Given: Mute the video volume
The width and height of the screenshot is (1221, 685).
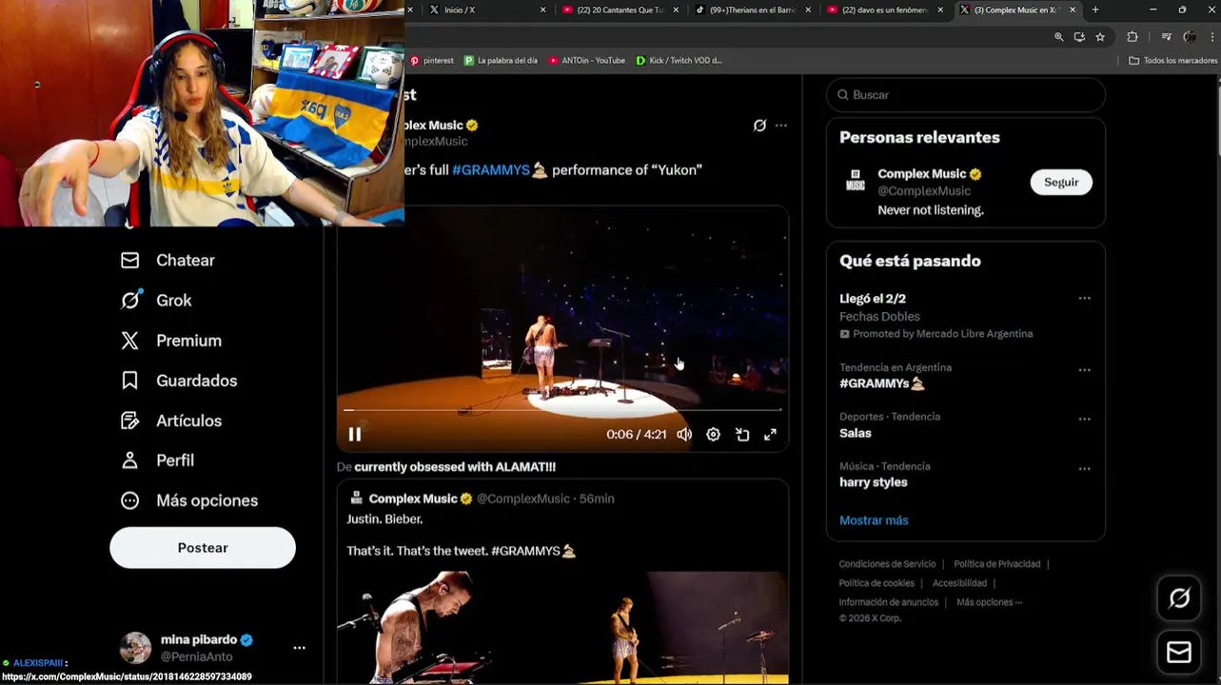Looking at the screenshot, I should coord(684,434).
